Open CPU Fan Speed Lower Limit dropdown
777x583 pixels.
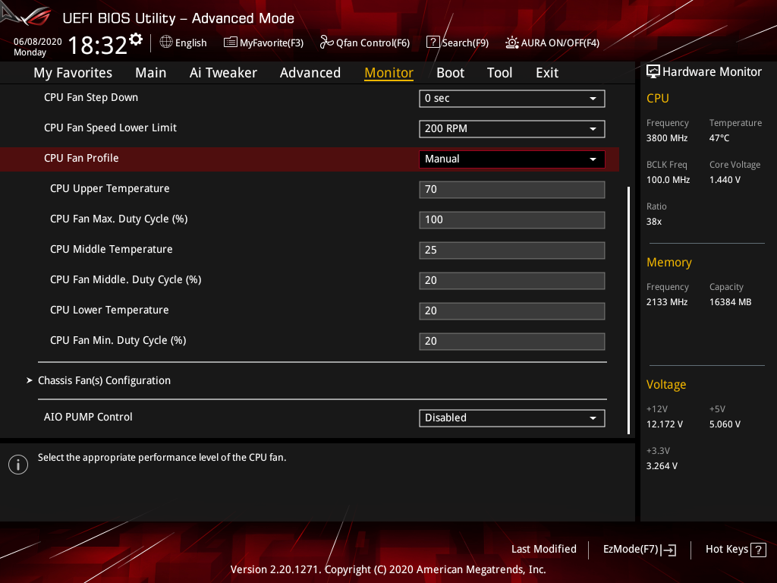(x=512, y=129)
